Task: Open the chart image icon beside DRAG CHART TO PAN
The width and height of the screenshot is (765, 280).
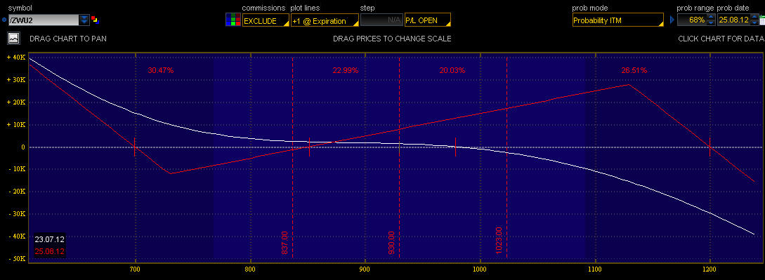Action: pyautogui.click(x=13, y=38)
